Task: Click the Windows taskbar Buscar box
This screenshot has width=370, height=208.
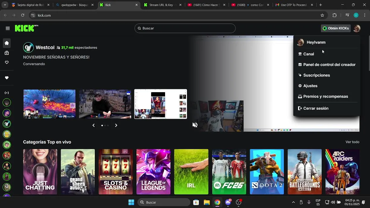Action: (x=163, y=202)
